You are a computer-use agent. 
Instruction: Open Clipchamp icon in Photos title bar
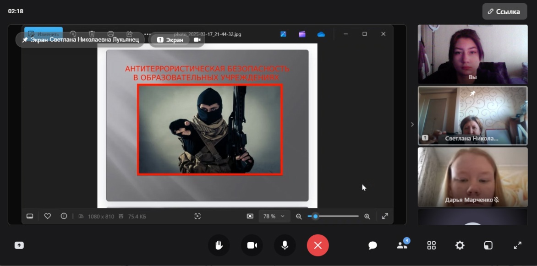[x=302, y=34]
